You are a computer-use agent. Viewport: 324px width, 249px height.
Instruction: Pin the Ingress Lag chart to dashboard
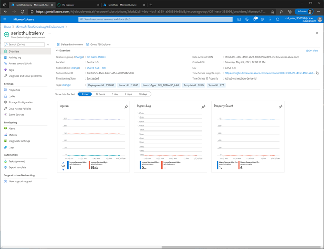(x=204, y=107)
